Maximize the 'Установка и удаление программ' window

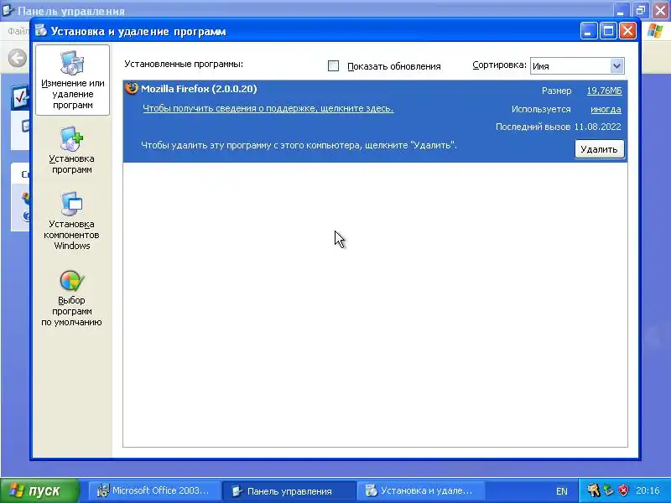[x=608, y=31]
